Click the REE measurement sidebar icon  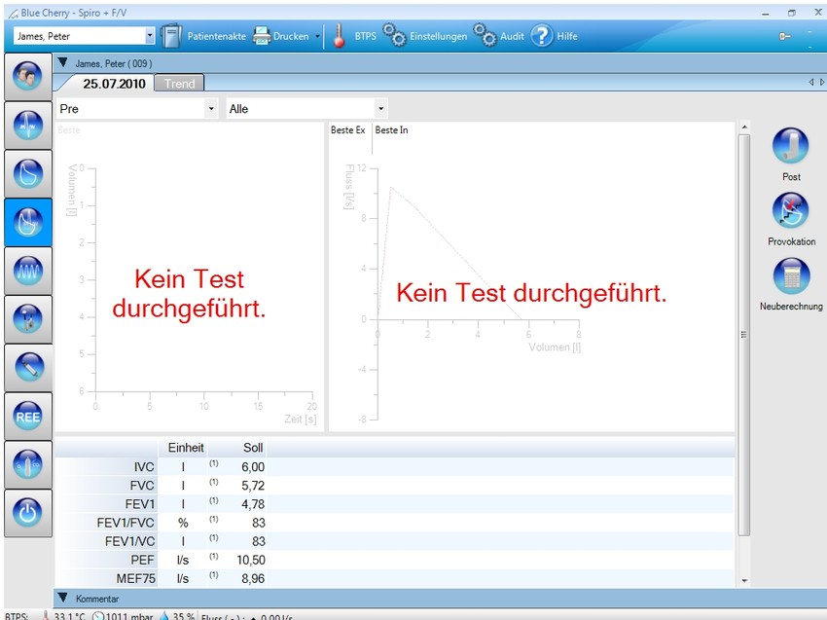[27, 416]
